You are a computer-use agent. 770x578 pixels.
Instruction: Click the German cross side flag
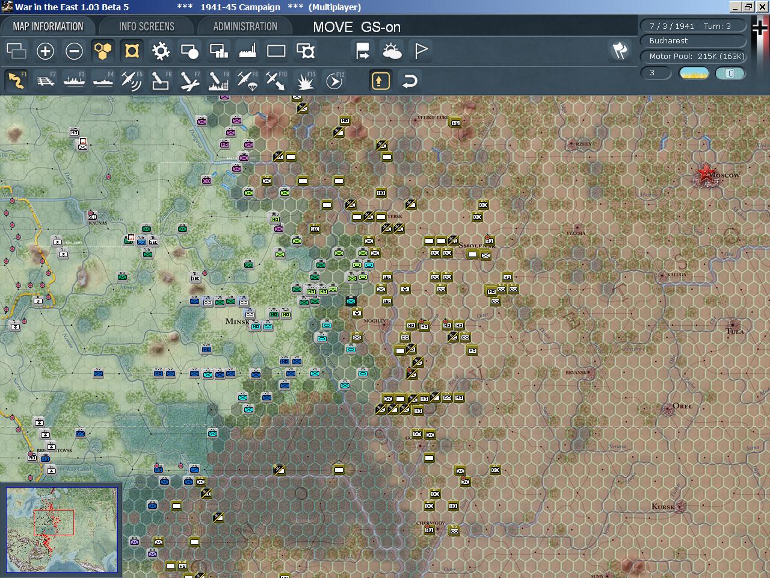(760, 28)
